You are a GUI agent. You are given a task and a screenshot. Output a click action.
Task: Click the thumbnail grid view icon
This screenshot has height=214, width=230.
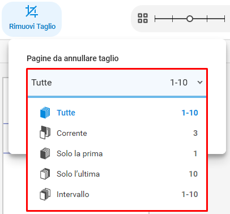tap(143, 18)
